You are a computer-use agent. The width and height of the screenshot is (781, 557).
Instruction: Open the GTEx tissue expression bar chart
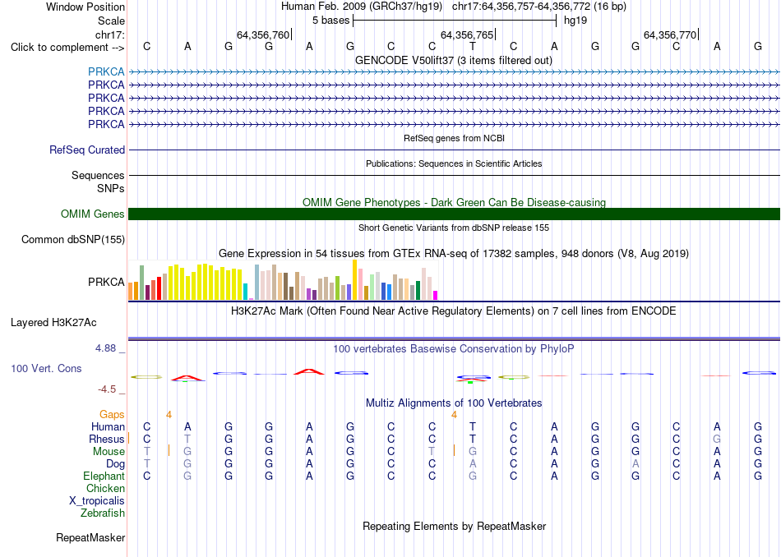point(283,280)
